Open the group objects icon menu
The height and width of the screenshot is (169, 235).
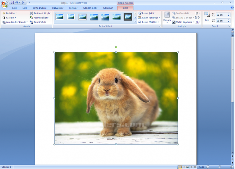(x=198, y=18)
